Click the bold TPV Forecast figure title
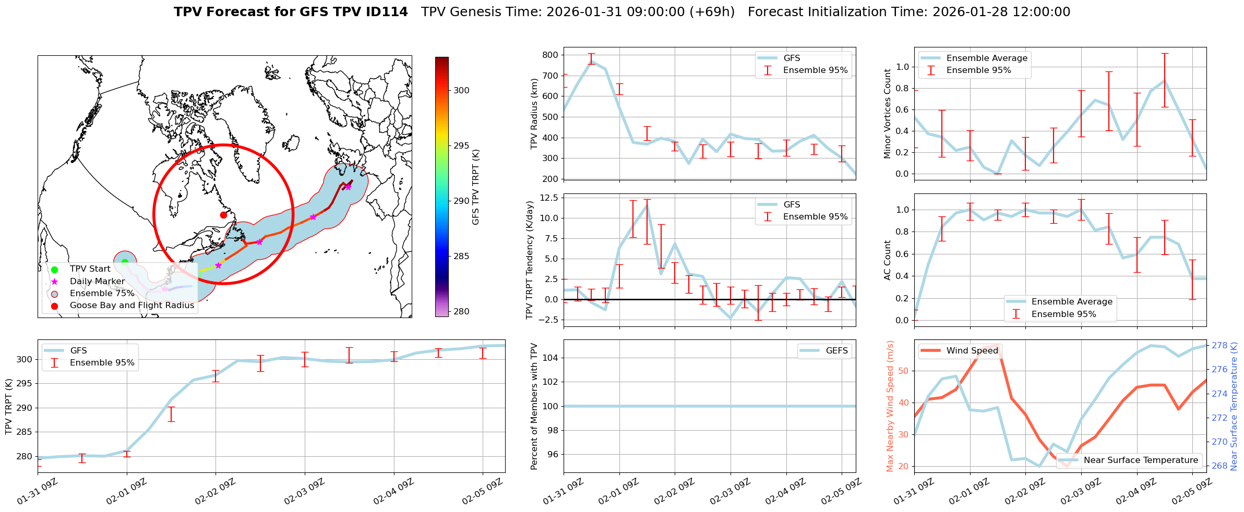This screenshot has height=512, width=1244. pos(291,12)
